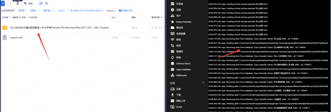
Task: Click the 设备 devices icon under 设备 section
Action: 172,89
